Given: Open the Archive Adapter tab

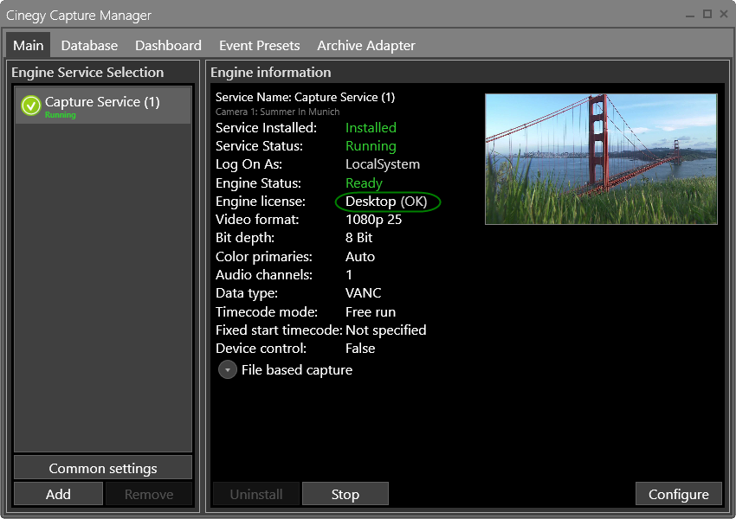Looking at the screenshot, I should [x=366, y=46].
